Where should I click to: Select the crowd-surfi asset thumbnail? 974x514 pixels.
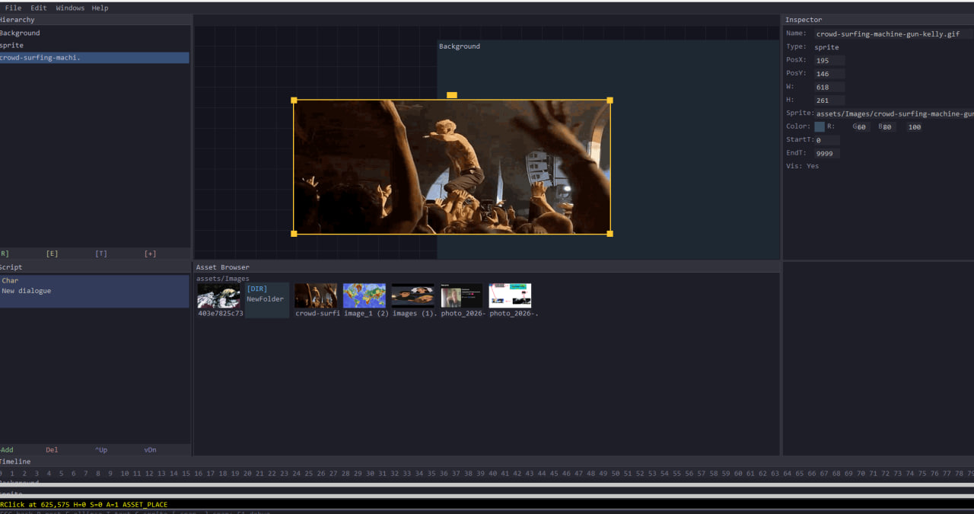pos(316,295)
